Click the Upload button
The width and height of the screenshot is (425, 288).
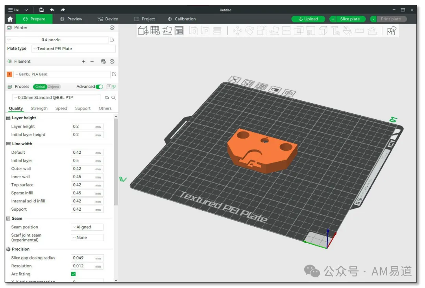point(308,19)
